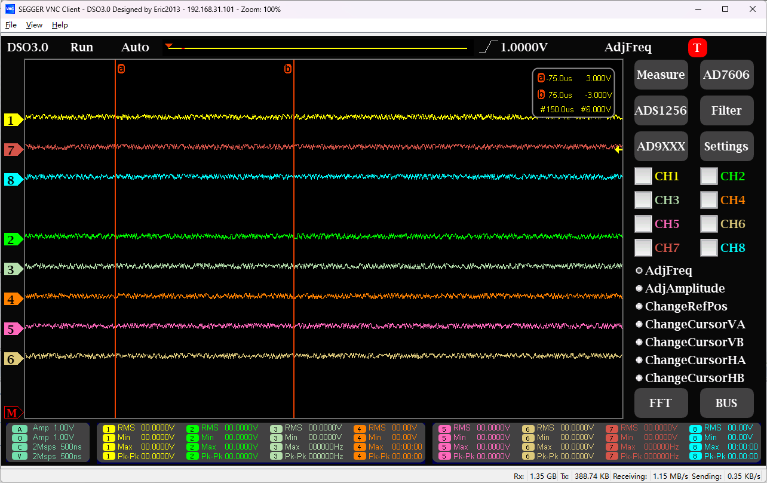Select the pink channel 5 marker
This screenshot has height=483, width=767.
[x=13, y=329]
